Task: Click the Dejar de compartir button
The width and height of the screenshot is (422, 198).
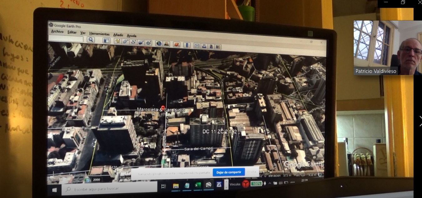Action: click(229, 172)
